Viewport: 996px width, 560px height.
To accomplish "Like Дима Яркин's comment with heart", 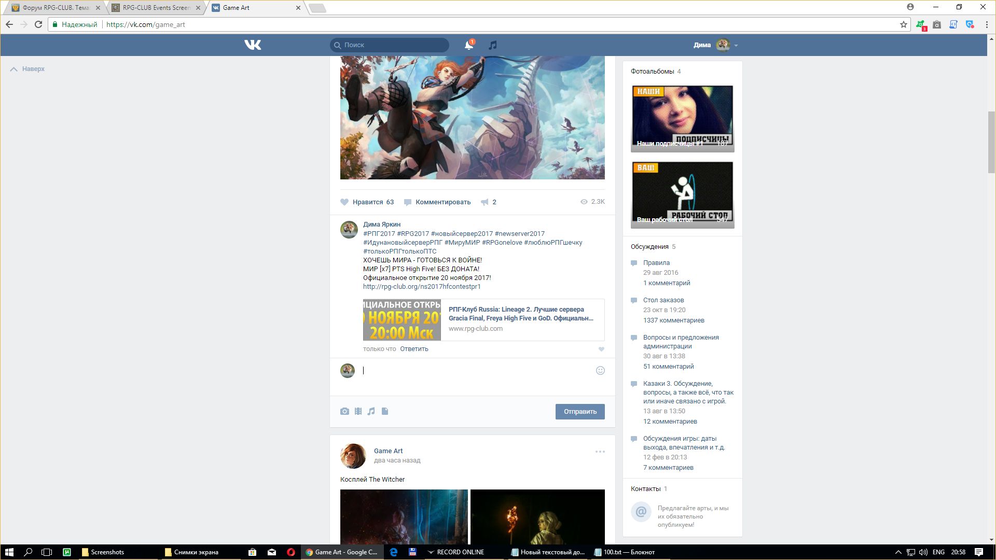I will point(601,349).
